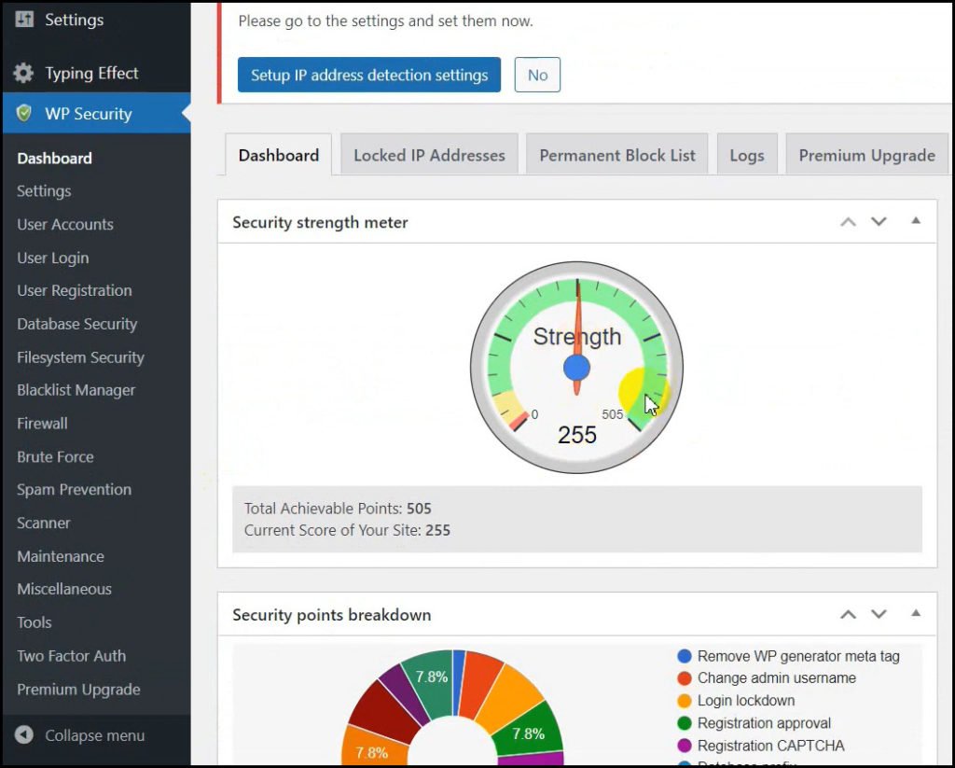The width and height of the screenshot is (955, 768).
Task: Move Security points breakdown panel up
Action: coord(848,615)
